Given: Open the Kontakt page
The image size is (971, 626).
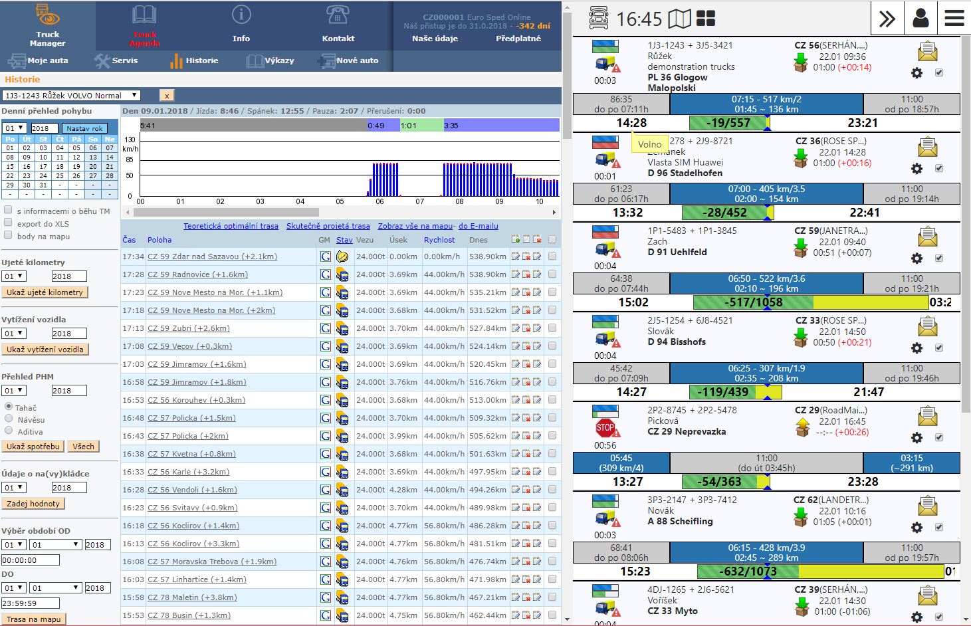Looking at the screenshot, I should click(x=338, y=25).
